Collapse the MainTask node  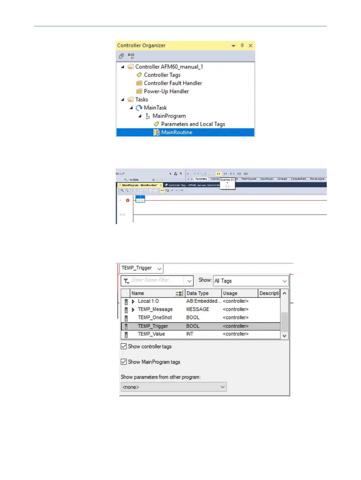[x=131, y=108]
